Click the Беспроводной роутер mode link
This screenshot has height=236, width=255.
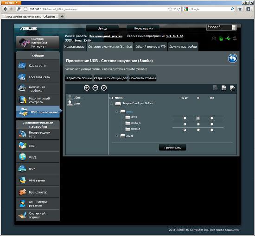click(x=106, y=36)
